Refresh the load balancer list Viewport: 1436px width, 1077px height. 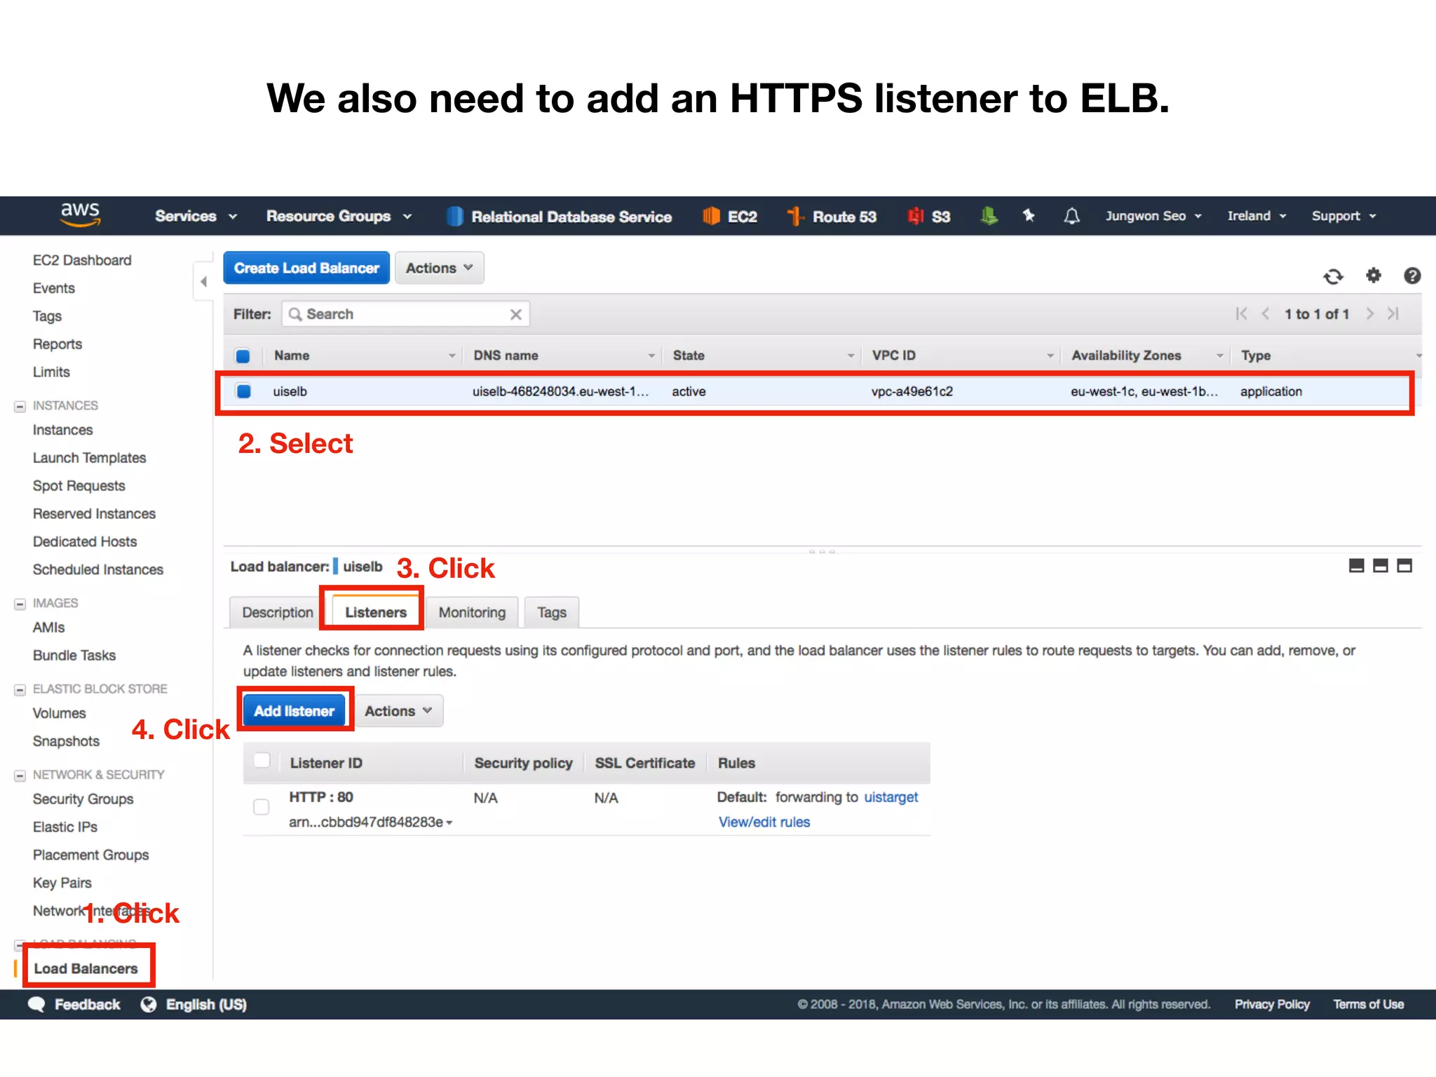1333,276
